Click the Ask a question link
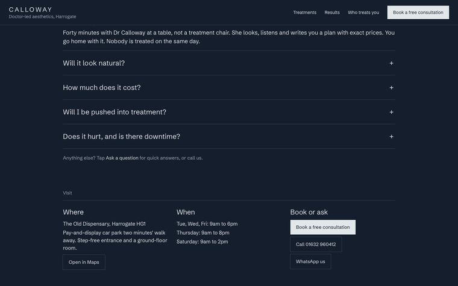This screenshot has width=458, height=286. (x=122, y=158)
